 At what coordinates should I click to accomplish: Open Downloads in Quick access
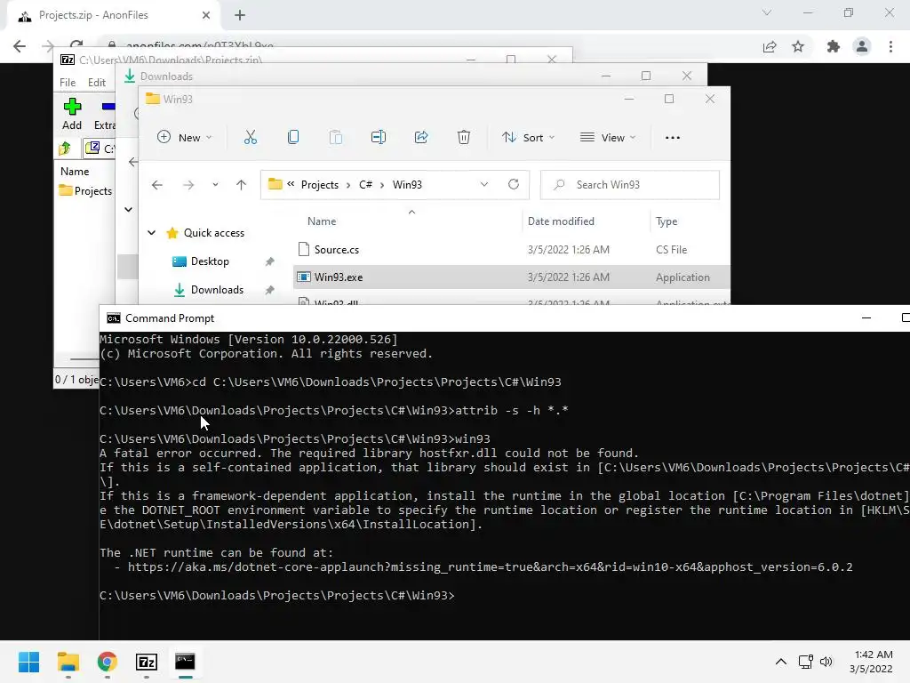pyautogui.click(x=217, y=290)
